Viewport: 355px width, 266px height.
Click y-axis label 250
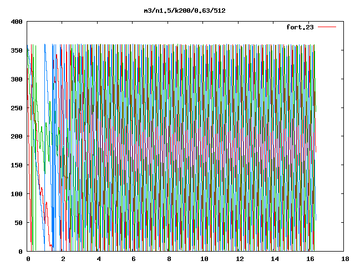point(17,108)
